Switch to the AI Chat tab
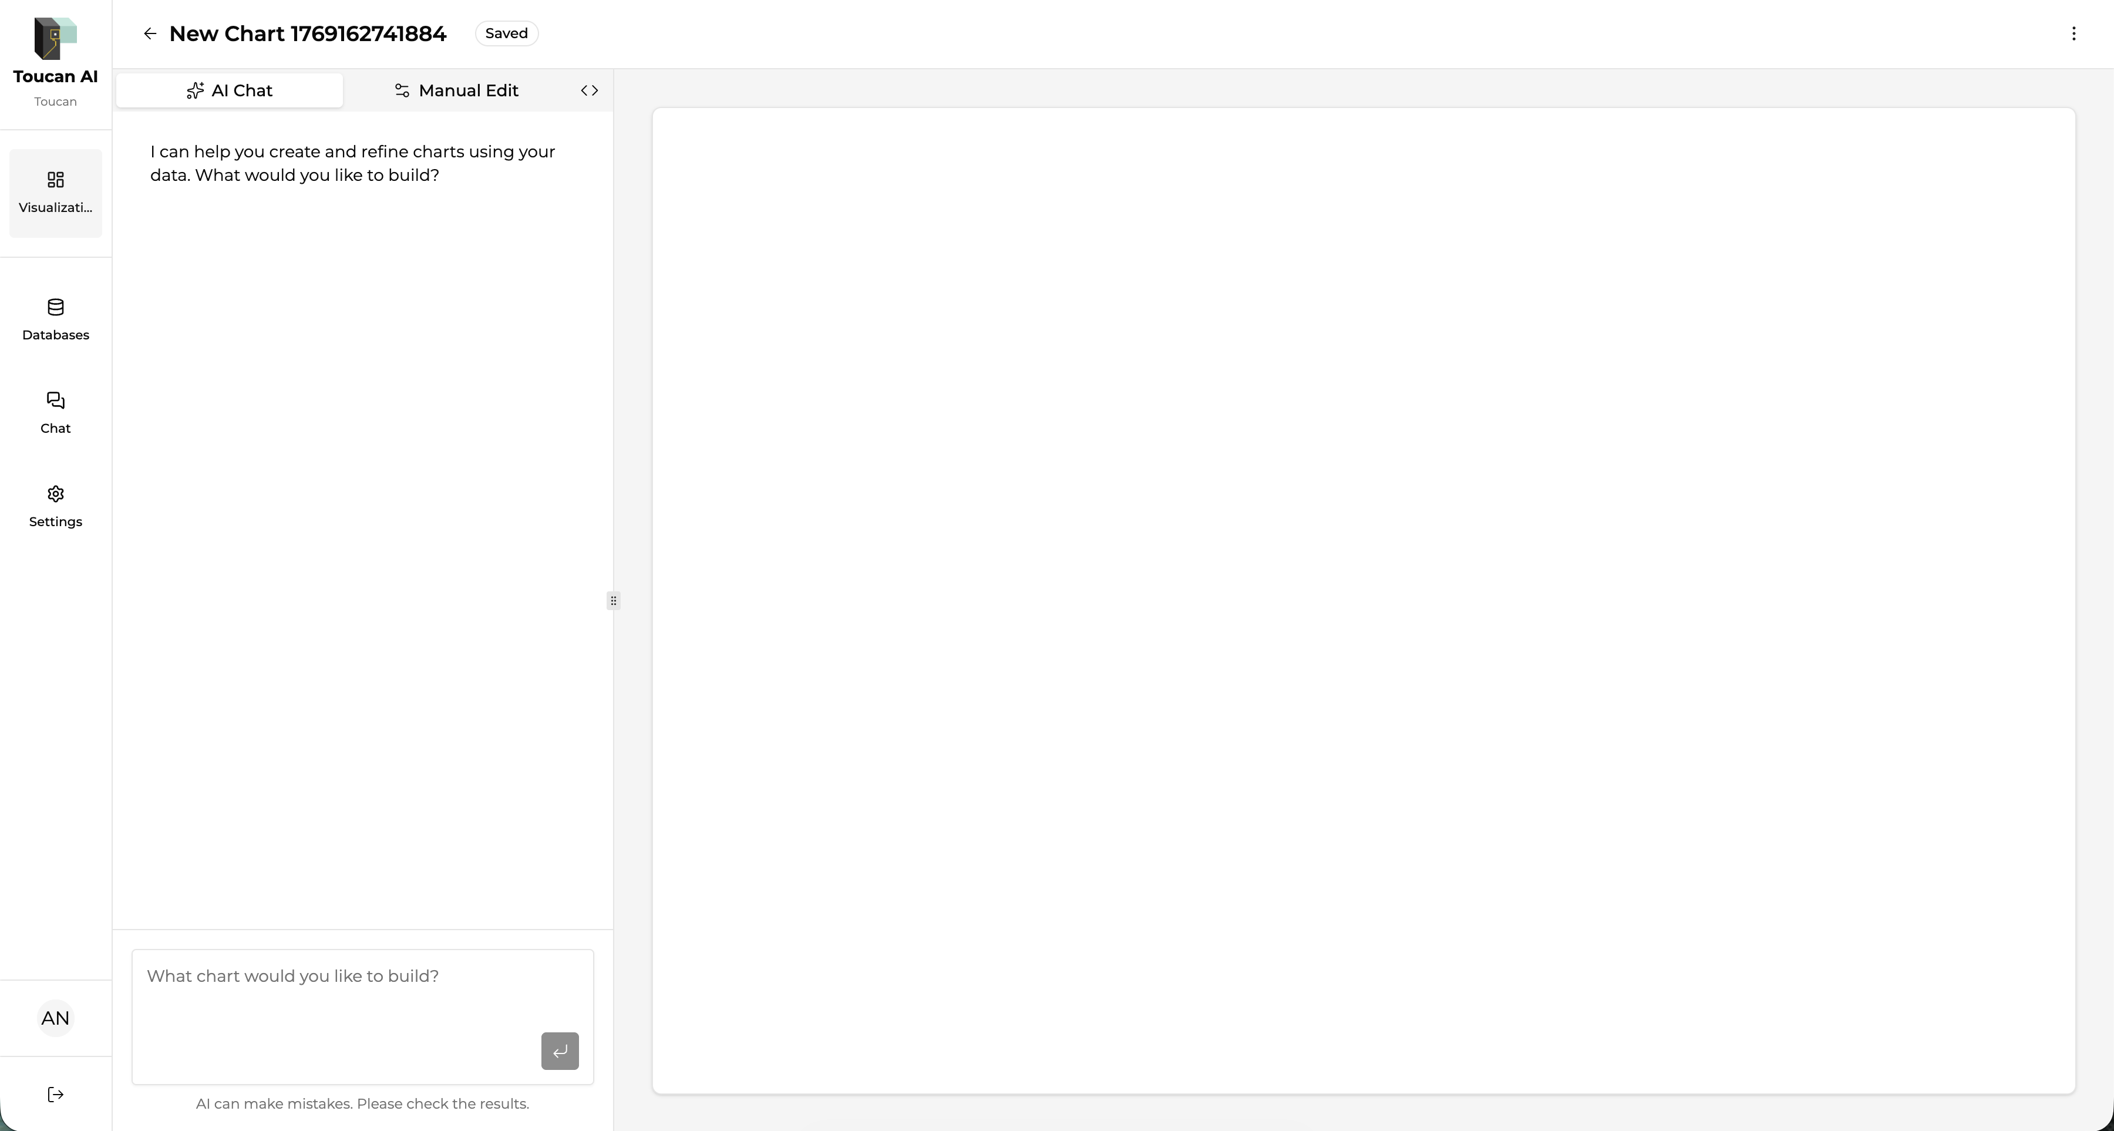 [230, 90]
